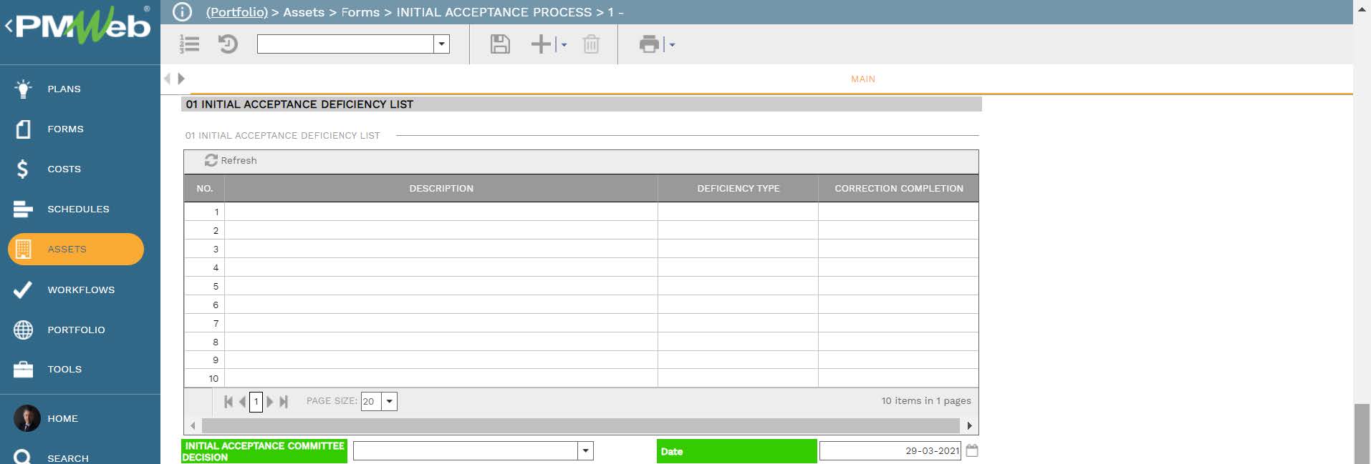Screen dimensions: 1371x464
Task: Jump to last page of grid
Action: [x=284, y=402]
